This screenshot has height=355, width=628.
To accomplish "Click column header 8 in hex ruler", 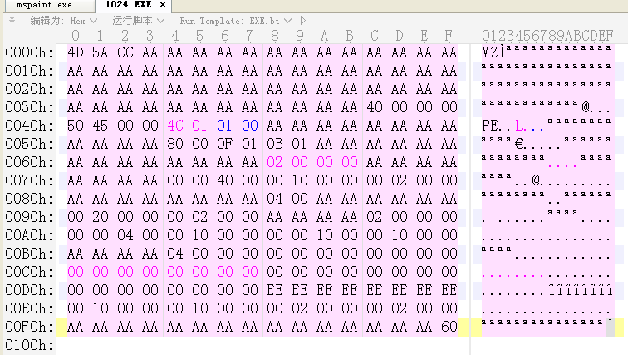I will [x=275, y=36].
